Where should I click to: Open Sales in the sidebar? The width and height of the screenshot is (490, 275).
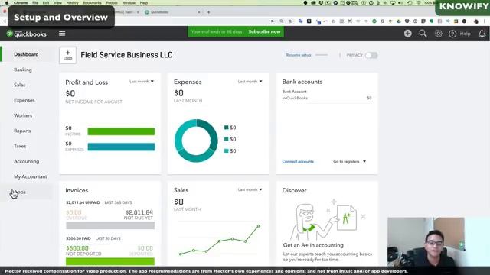20,85
